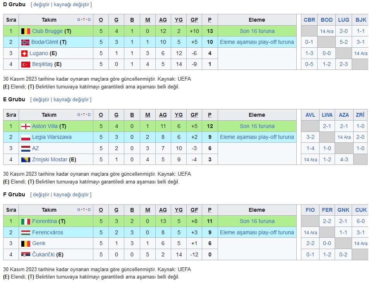Screen dimensions: 378x282
Task: Click the Italian flag beside Fiorentina
Action: click(26, 221)
